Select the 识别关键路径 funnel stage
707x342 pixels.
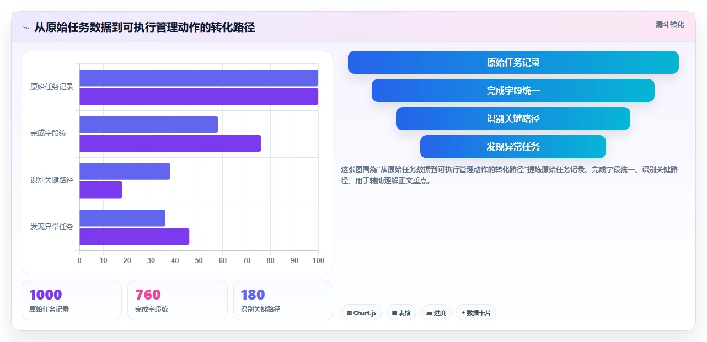pyautogui.click(x=513, y=119)
